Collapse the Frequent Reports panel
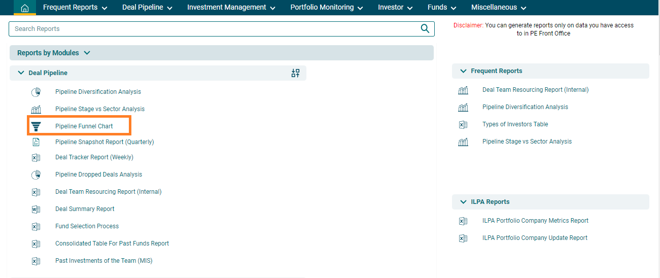Viewport: 660px width, 278px height. pyautogui.click(x=463, y=71)
